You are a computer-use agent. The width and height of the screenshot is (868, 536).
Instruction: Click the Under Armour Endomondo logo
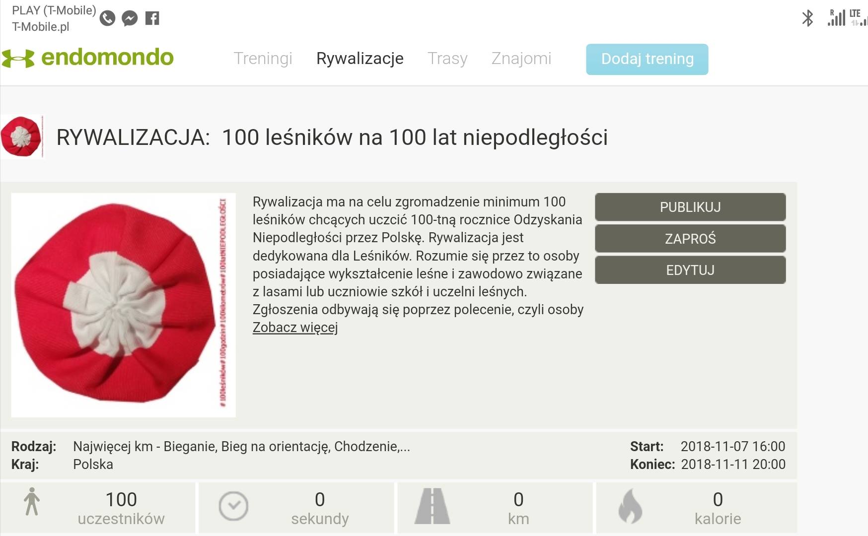88,58
